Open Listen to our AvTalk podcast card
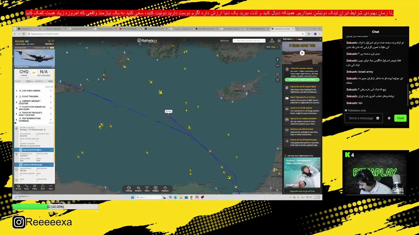419x235 pixels. pos(302,111)
